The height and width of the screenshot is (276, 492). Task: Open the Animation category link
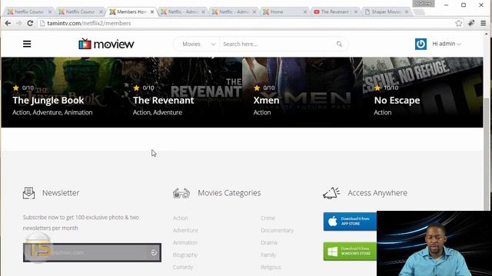click(x=185, y=242)
